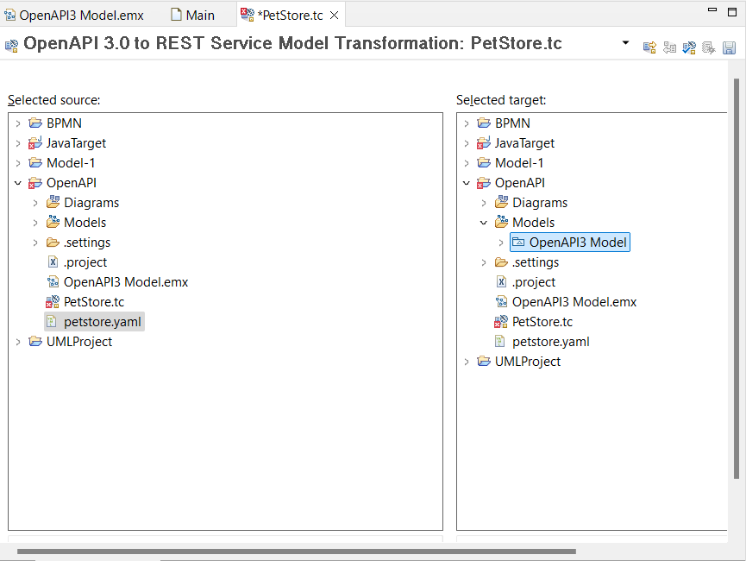This screenshot has height=561, width=746.
Task: Expand OpenAPI3 Model in target tree
Action: coord(501,243)
